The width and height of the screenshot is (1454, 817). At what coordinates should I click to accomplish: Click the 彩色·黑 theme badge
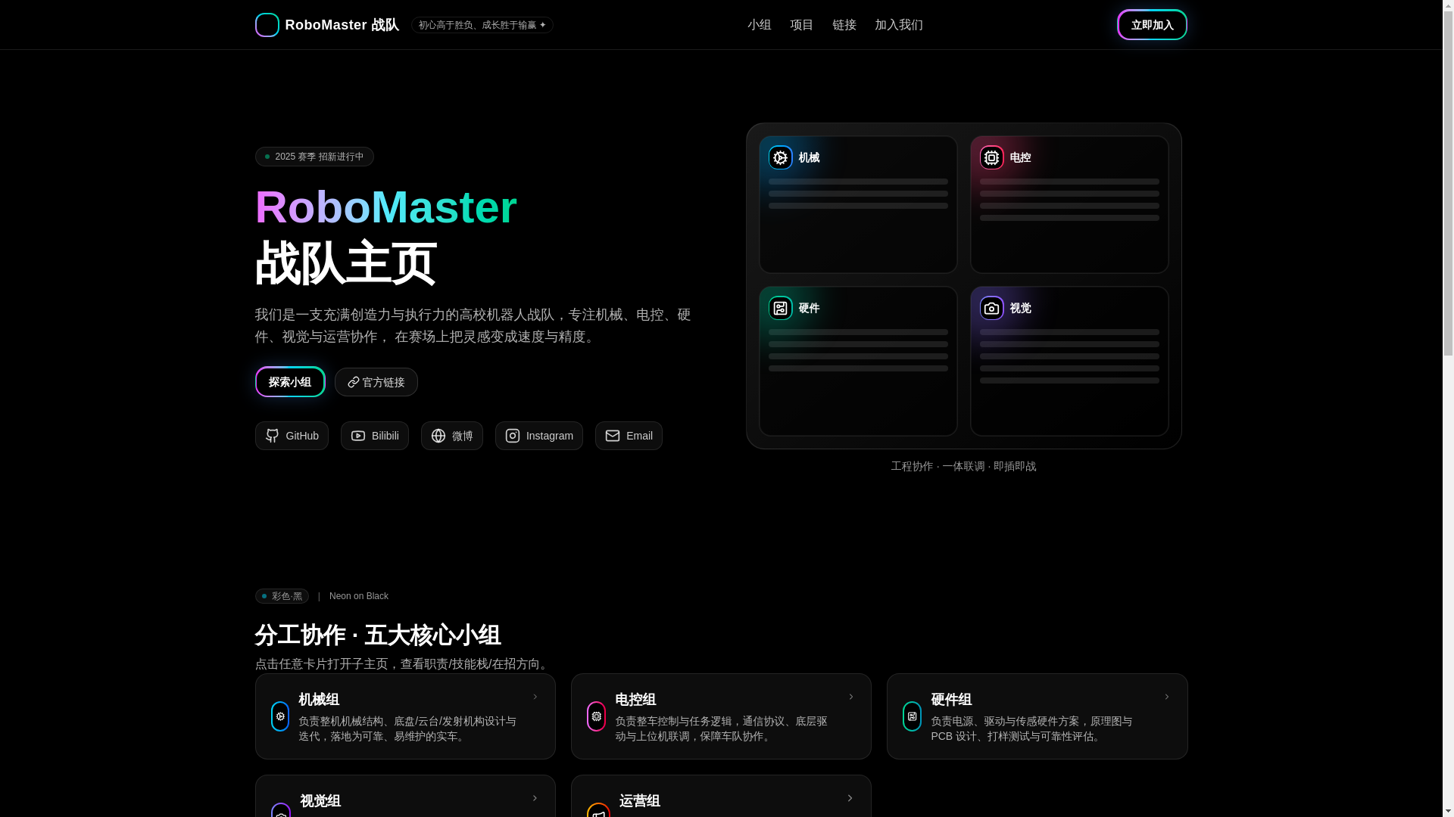282,596
